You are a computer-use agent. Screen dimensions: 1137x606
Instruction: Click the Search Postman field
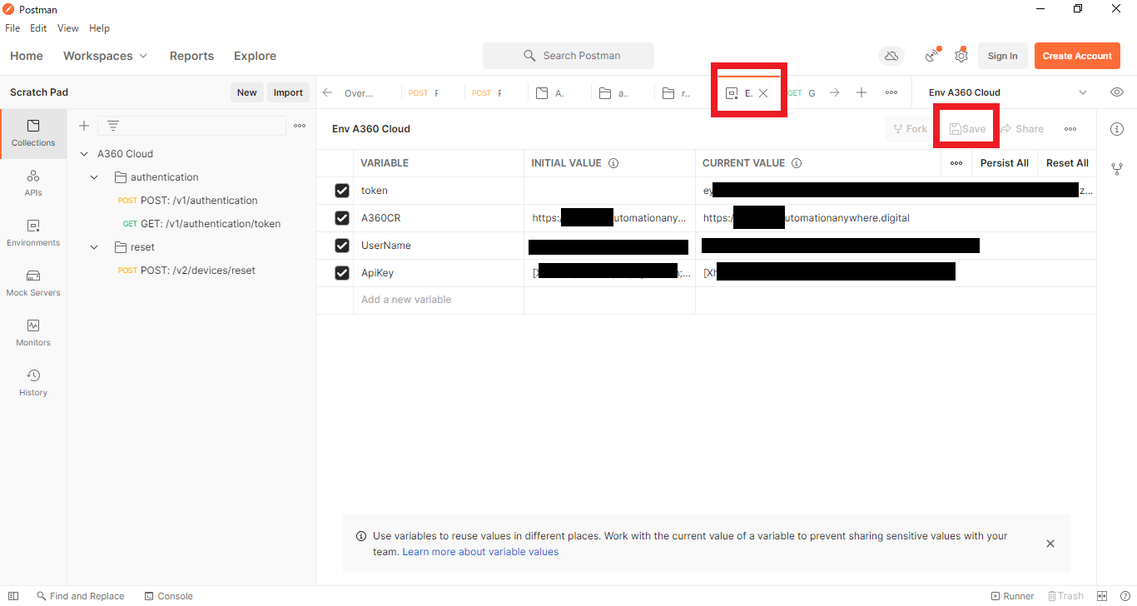click(568, 56)
